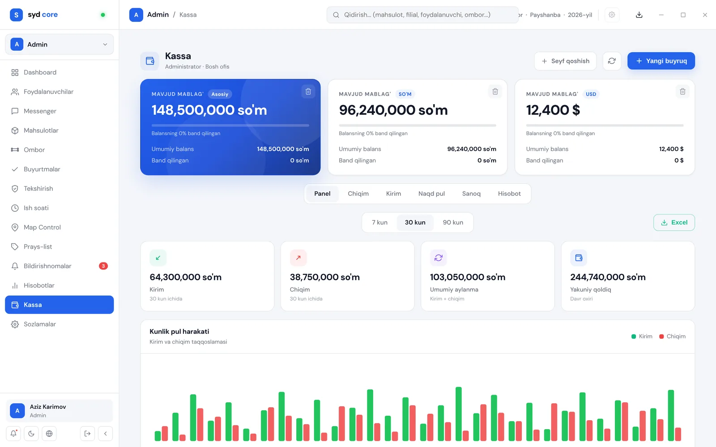Open the Dashboard sidebar item
This screenshot has height=447, width=716.
point(59,72)
